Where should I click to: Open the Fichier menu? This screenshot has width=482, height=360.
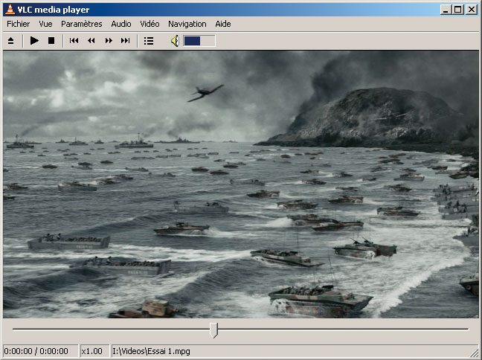click(x=19, y=24)
